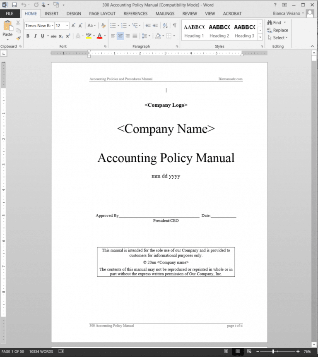This screenshot has height=357, width=318.
Task: Click the Sort A to Z icon
Action: pyautogui.click(x=165, y=26)
